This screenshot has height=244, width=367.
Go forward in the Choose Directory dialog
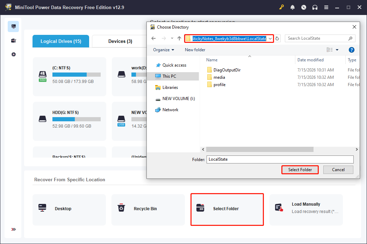[x=164, y=38]
